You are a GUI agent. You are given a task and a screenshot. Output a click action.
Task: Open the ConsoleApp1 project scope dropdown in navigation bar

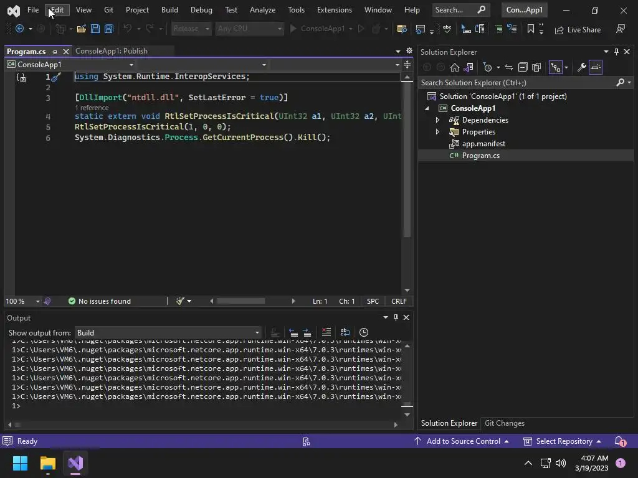(70, 65)
